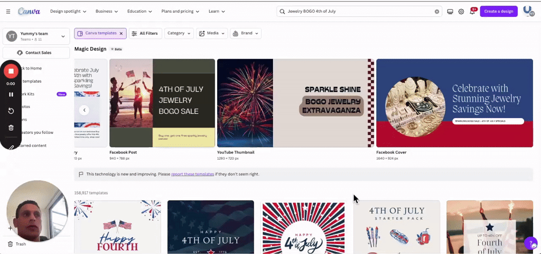
Task: Open the help question mark bubble
Action: coord(530,243)
